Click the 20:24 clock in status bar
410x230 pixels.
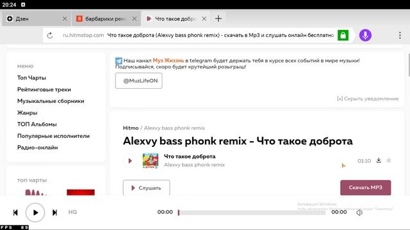(9, 4)
